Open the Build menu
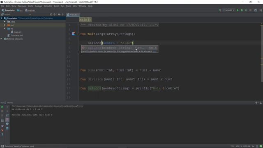The image size is (263, 148). coord(56,6)
